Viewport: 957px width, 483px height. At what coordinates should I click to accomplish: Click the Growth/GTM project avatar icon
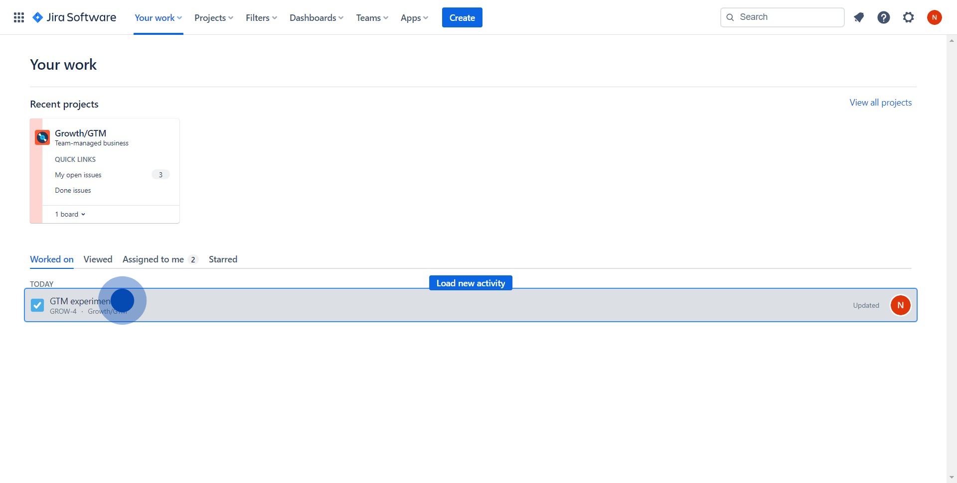coord(42,137)
